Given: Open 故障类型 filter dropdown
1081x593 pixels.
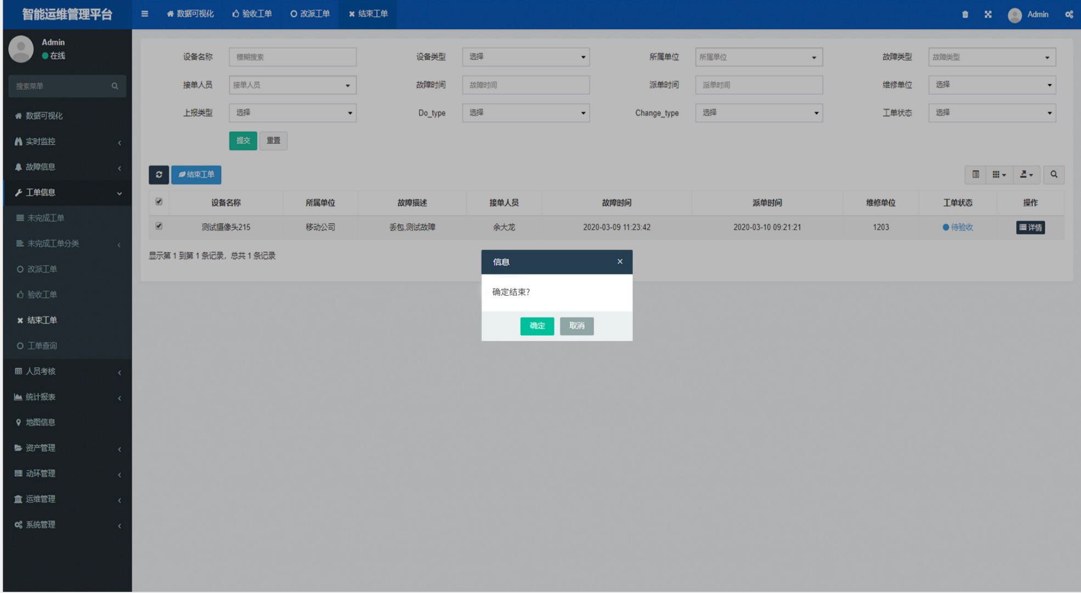Looking at the screenshot, I should [992, 57].
